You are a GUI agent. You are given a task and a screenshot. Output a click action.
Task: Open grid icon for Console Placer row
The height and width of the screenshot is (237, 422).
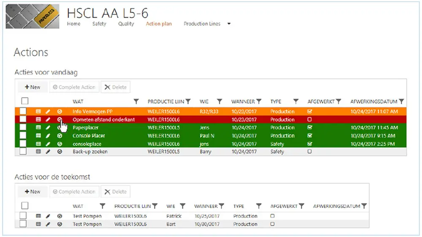38,136
